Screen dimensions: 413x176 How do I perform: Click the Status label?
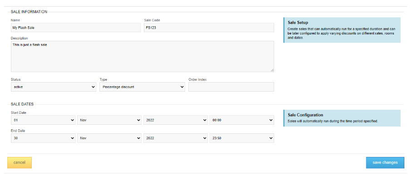(x=15, y=79)
